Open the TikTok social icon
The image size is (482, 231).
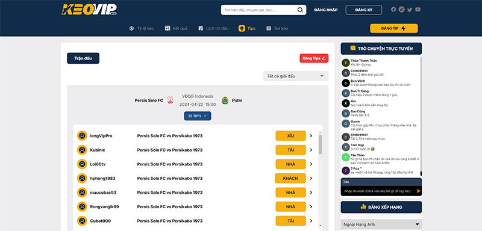coord(401,10)
